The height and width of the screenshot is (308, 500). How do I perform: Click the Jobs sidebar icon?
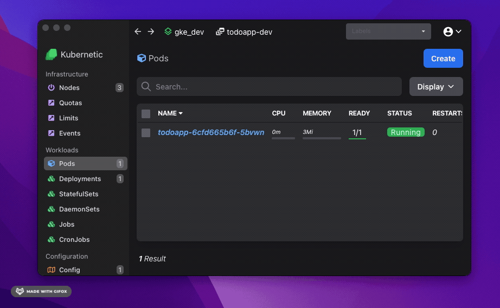click(x=51, y=224)
